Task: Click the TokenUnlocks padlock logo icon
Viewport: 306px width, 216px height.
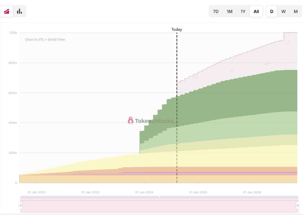Action: (x=131, y=120)
